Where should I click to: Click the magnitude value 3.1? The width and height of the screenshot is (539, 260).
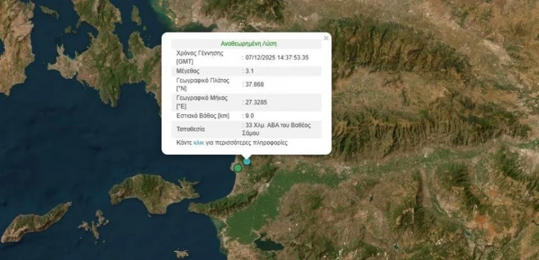250,71
